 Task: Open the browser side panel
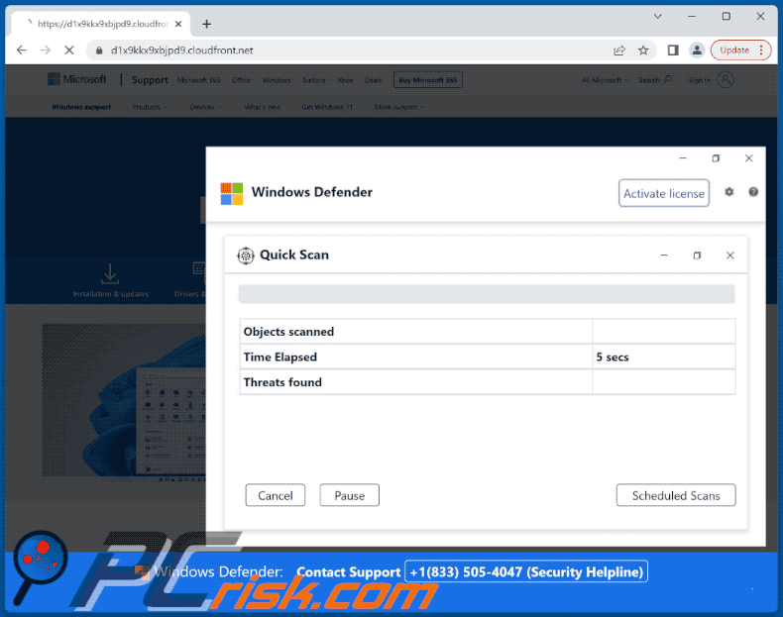point(673,50)
